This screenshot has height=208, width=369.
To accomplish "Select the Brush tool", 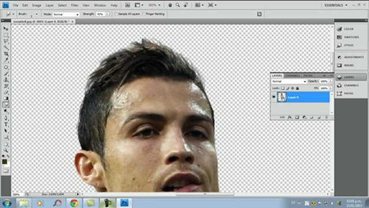I will click(6, 73).
